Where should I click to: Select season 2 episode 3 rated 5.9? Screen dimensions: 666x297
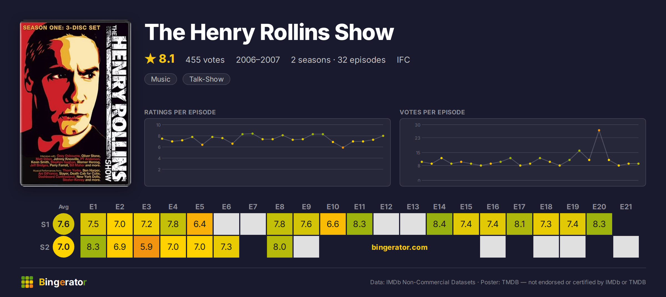pyautogui.click(x=146, y=247)
